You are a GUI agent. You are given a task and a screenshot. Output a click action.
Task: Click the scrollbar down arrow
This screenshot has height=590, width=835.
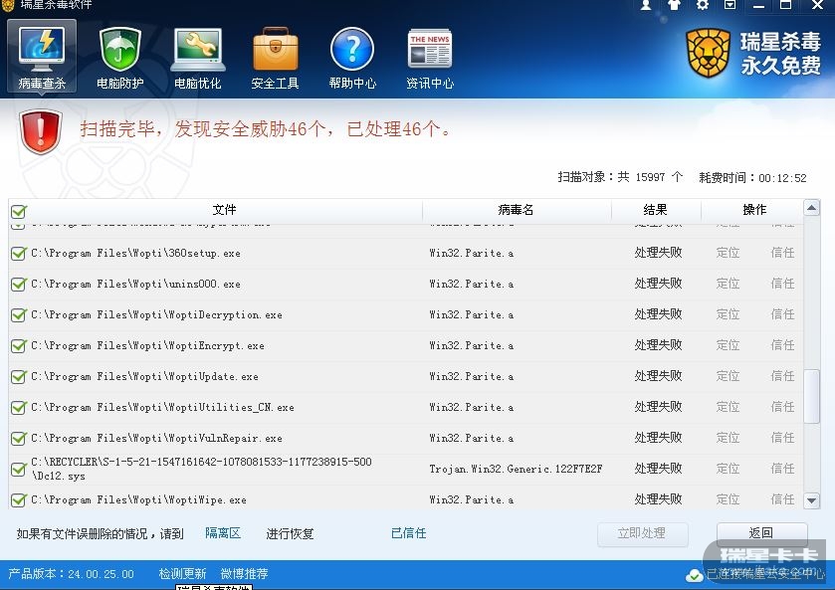click(811, 500)
